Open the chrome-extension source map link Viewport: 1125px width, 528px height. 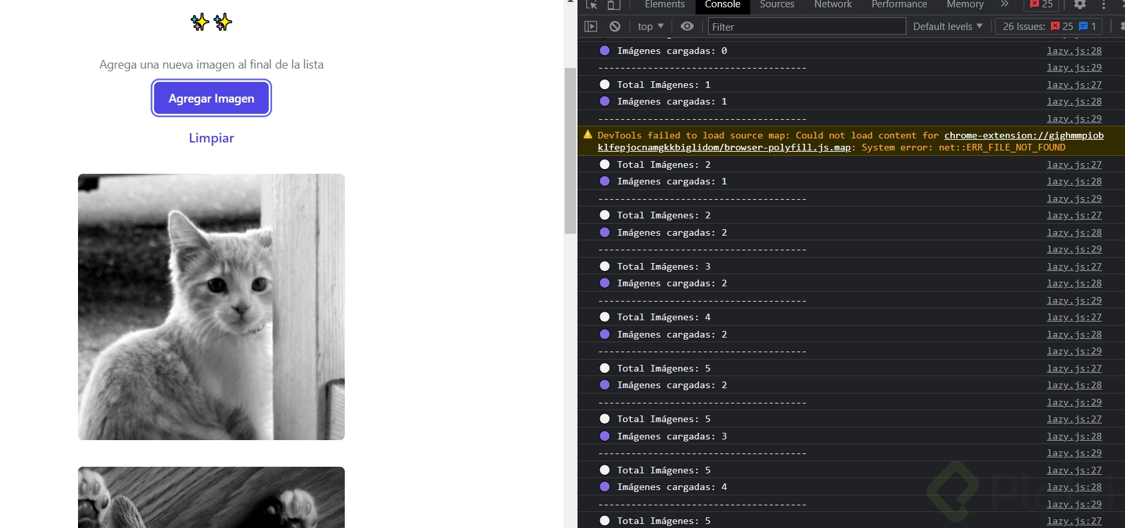point(850,141)
